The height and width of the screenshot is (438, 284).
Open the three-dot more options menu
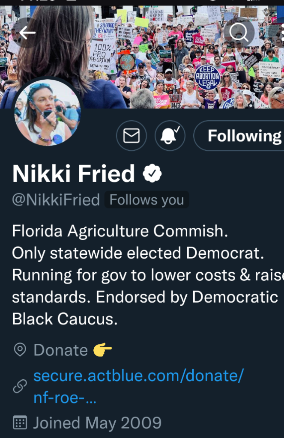[281, 33]
